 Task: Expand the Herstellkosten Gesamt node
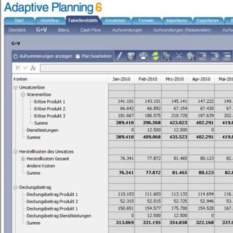(23, 159)
